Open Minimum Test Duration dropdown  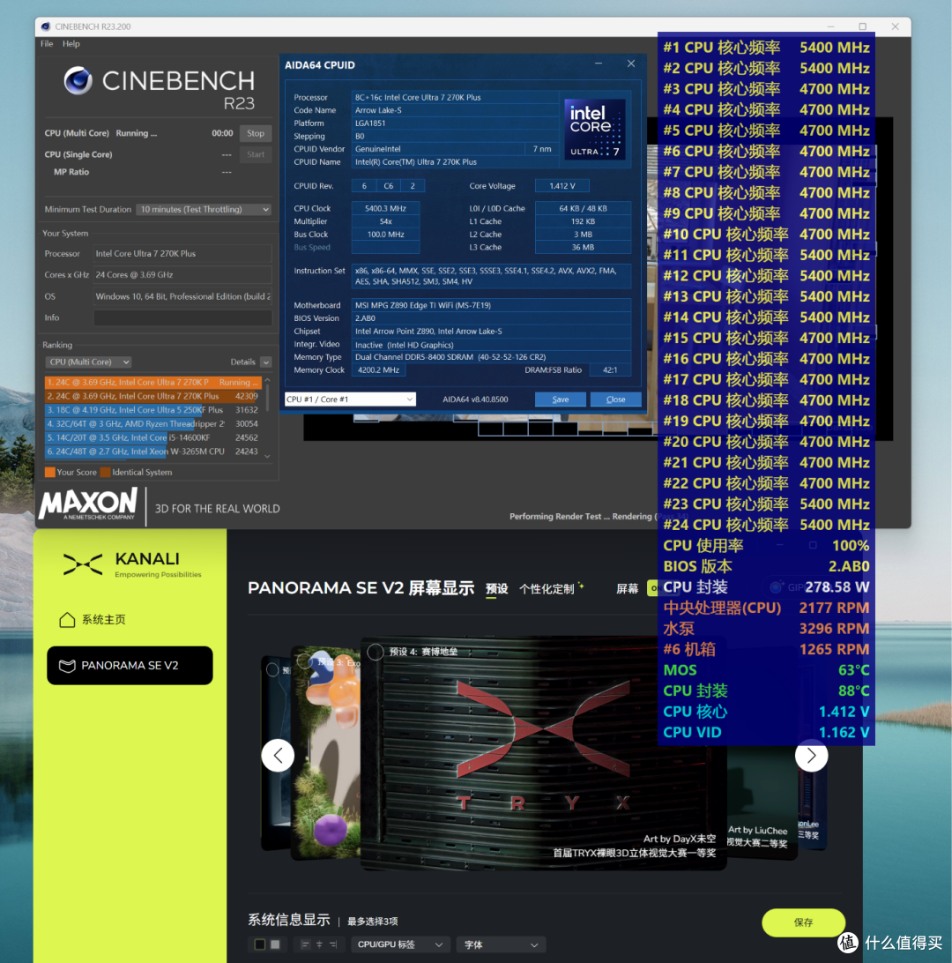(204, 209)
